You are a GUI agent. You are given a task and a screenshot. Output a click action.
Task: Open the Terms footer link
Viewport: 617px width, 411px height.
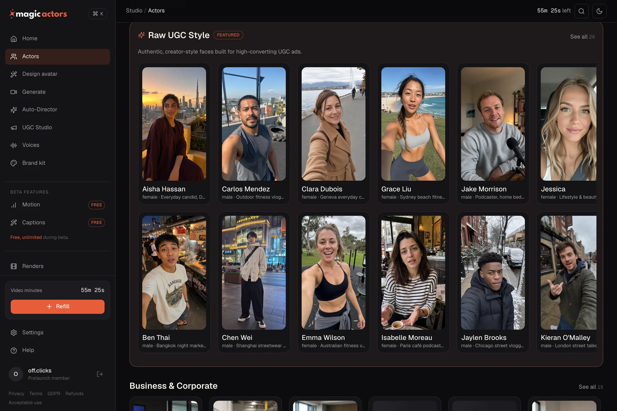click(36, 394)
